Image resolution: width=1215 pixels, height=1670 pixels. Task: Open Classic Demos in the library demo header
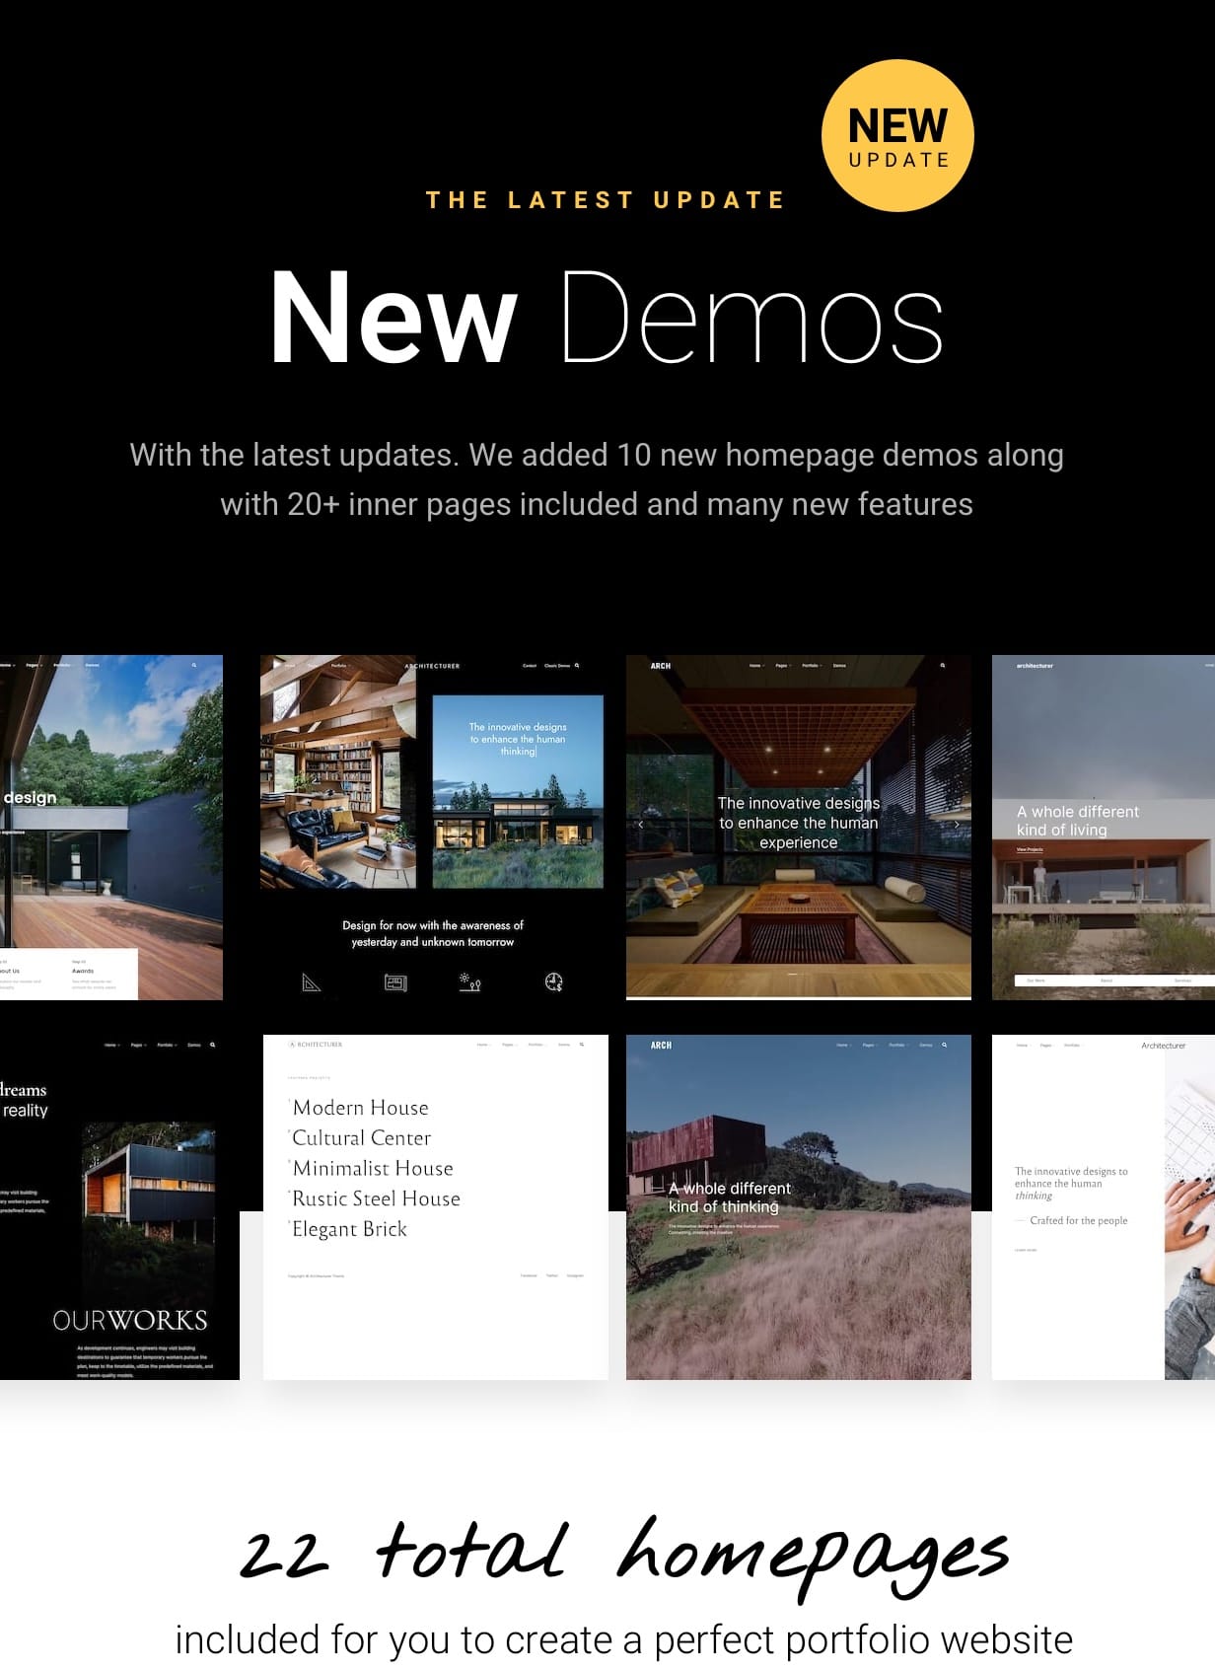(557, 666)
